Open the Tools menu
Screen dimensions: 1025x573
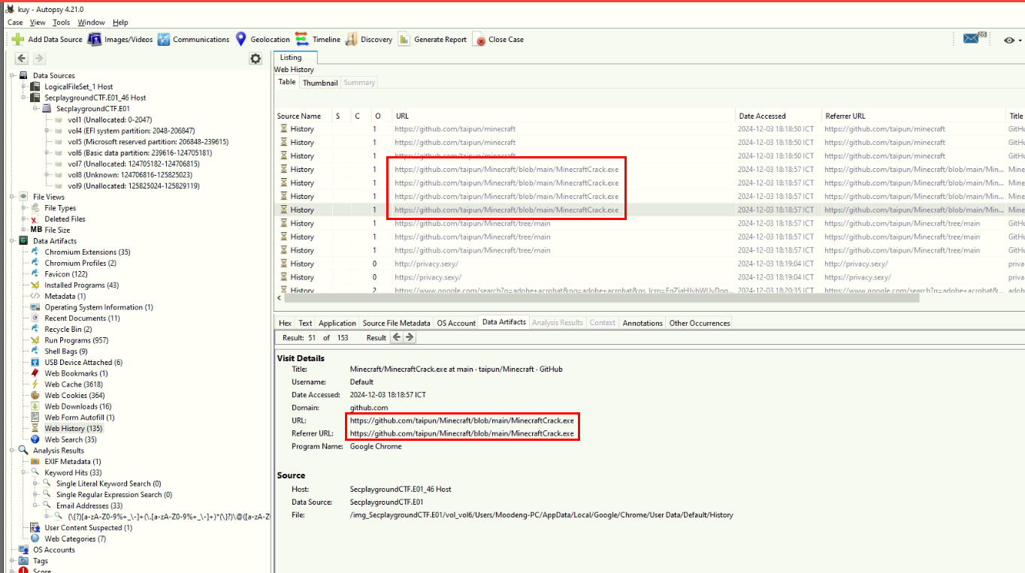[61, 23]
